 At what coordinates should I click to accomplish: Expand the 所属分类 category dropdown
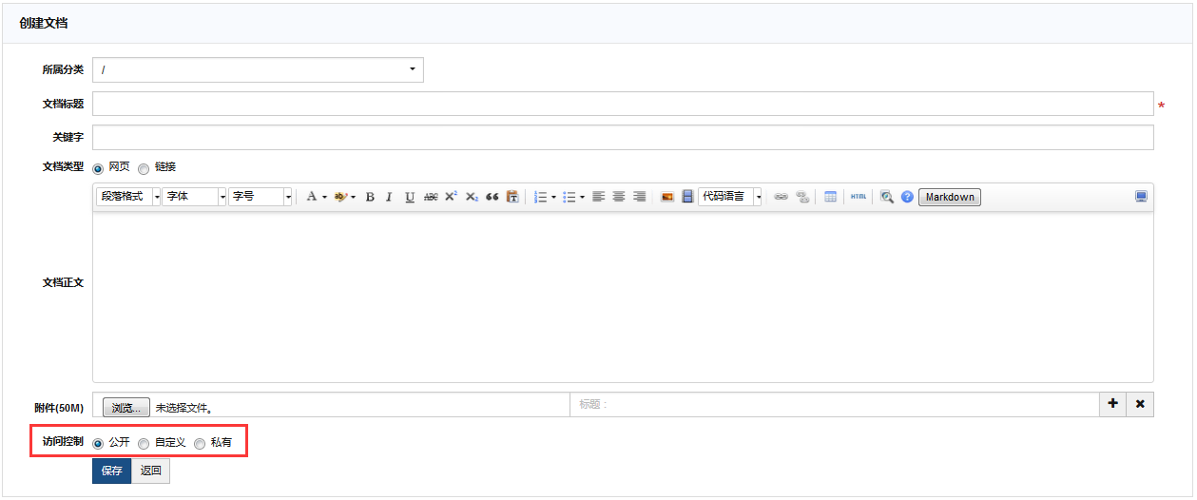click(x=258, y=69)
